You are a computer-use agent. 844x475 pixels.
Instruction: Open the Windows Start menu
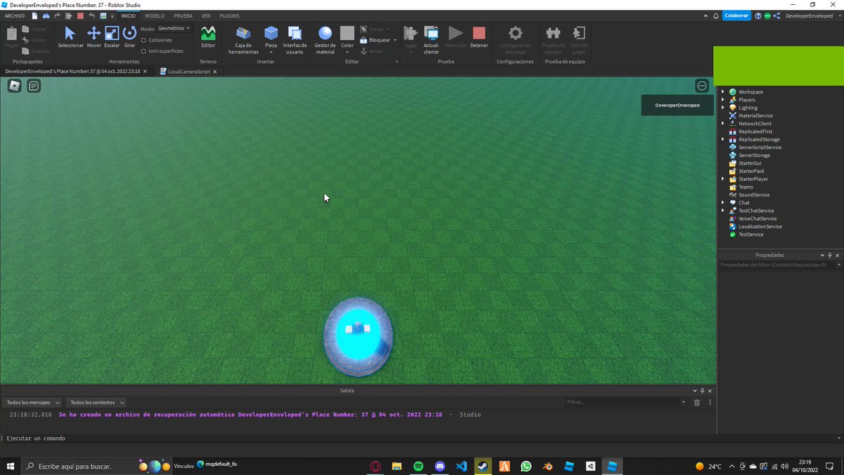coord(10,466)
